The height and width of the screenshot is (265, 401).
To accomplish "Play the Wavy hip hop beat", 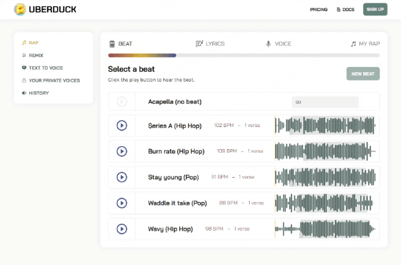I will [x=121, y=229].
